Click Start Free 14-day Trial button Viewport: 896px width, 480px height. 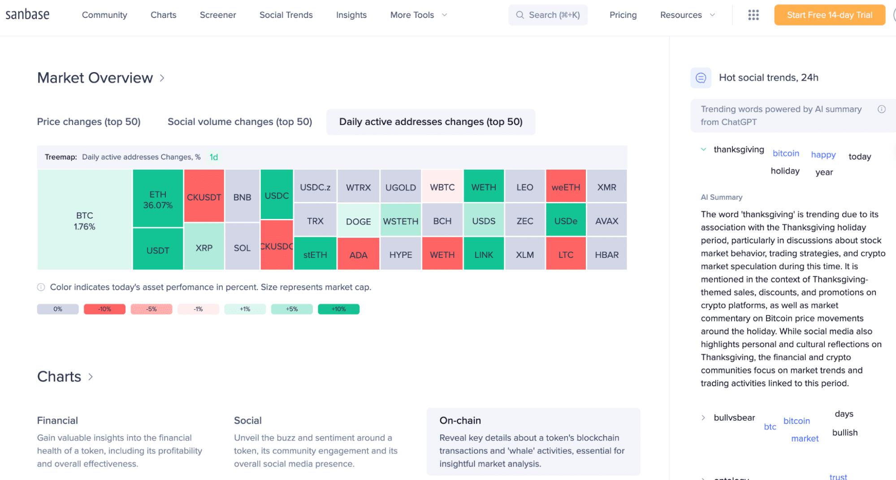click(x=829, y=15)
